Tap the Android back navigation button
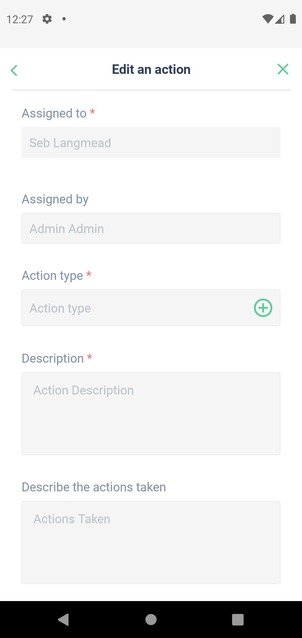 coord(63,619)
